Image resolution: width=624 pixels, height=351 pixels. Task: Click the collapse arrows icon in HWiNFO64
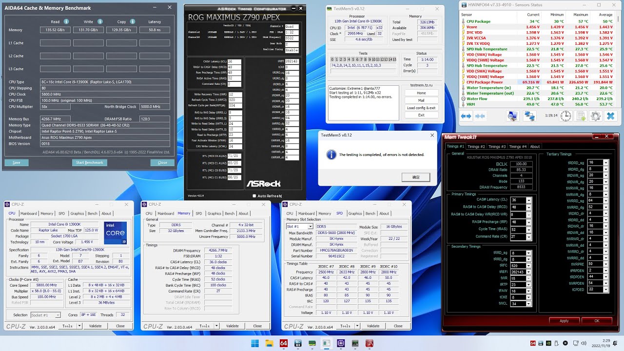(x=480, y=116)
